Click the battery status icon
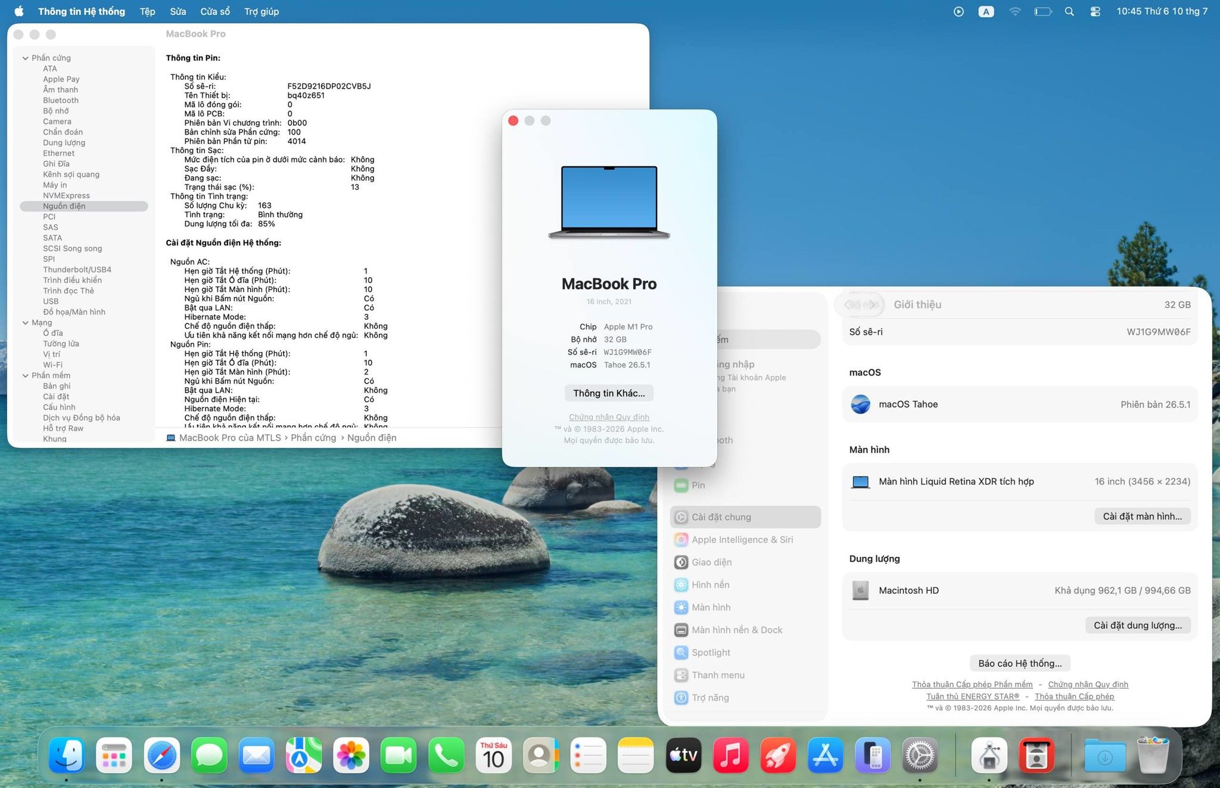This screenshot has height=788, width=1220. pyautogui.click(x=1042, y=11)
